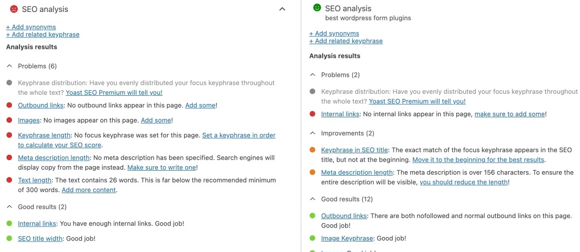
Task: Click the red sad-face SEO score icon
Action: (13, 9)
